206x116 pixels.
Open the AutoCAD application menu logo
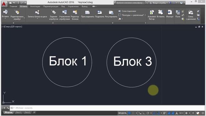pyautogui.click(x=4, y=4)
